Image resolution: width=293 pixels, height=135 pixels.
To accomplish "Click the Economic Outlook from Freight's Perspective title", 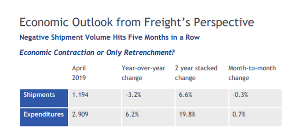I will pos(137,22).
